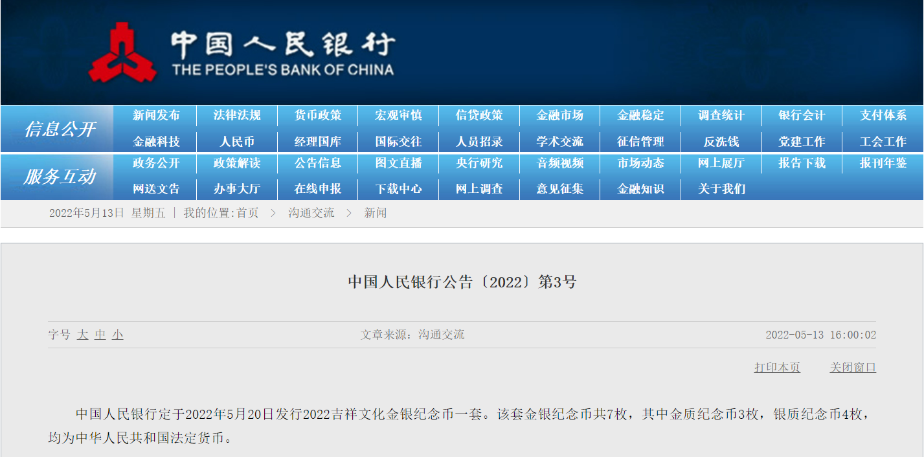Screen dimensions: 924x457
Task: Select 金融科技 in navigation
Action: point(156,141)
